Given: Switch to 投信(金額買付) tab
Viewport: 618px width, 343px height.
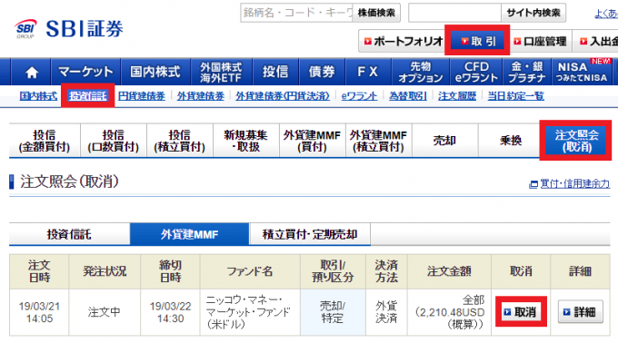Looking at the screenshot, I should (45, 141).
